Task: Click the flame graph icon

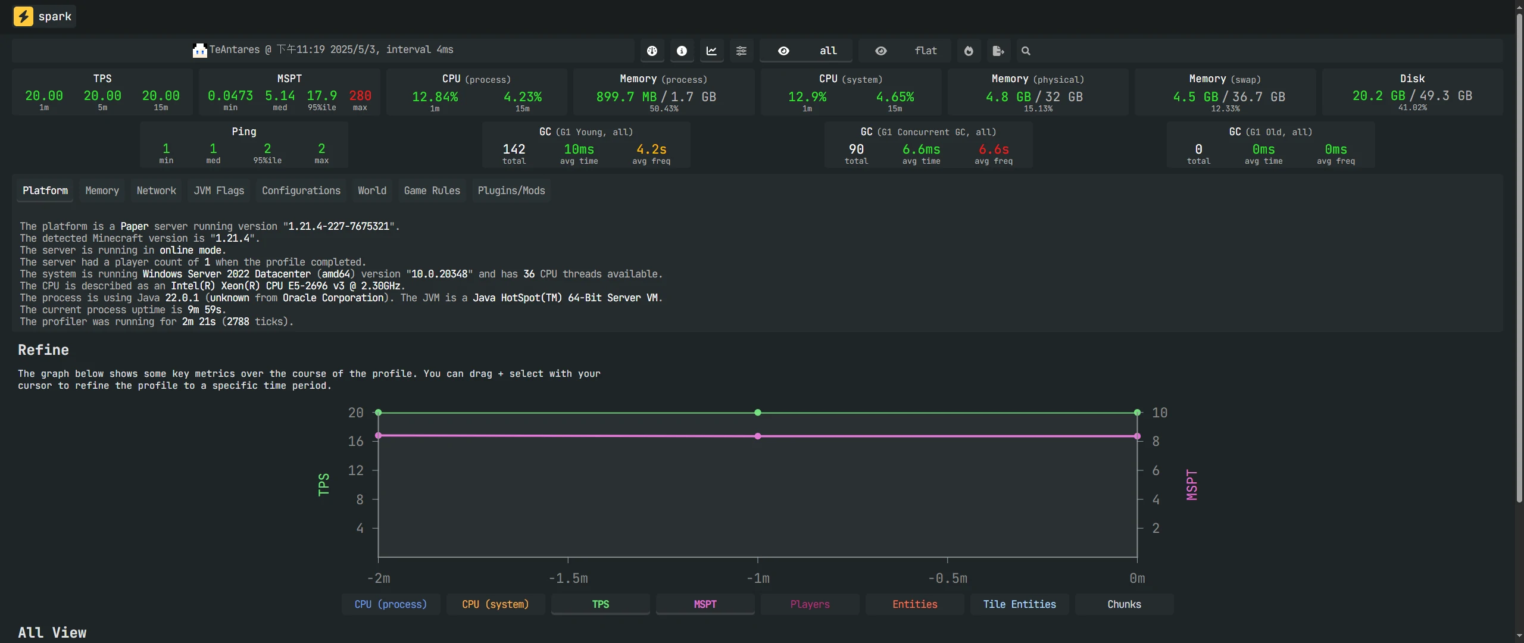Action: (x=969, y=51)
